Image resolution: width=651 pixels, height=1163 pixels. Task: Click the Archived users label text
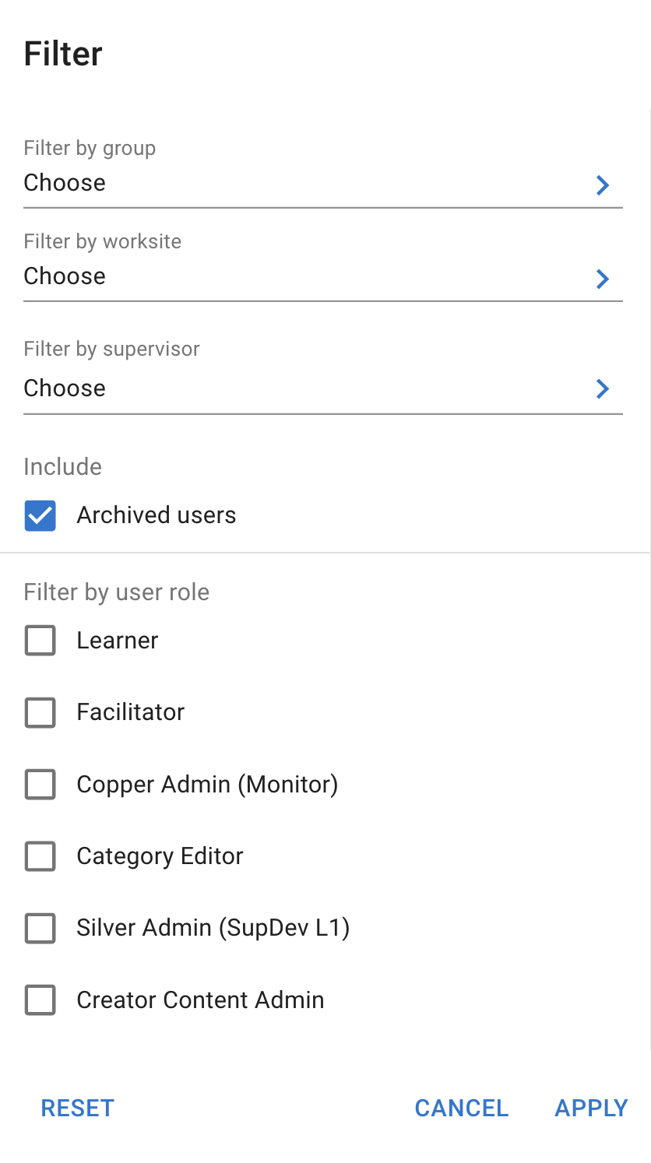pos(156,515)
